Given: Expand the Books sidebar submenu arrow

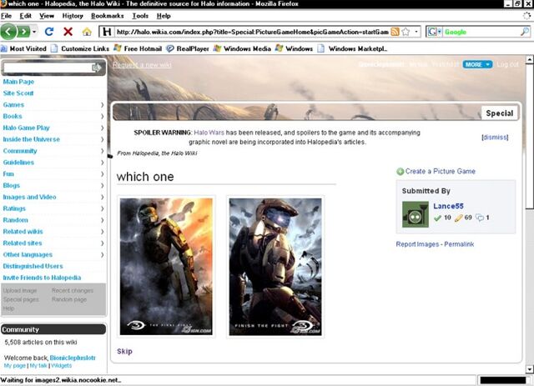Looking at the screenshot, I should [102, 117].
